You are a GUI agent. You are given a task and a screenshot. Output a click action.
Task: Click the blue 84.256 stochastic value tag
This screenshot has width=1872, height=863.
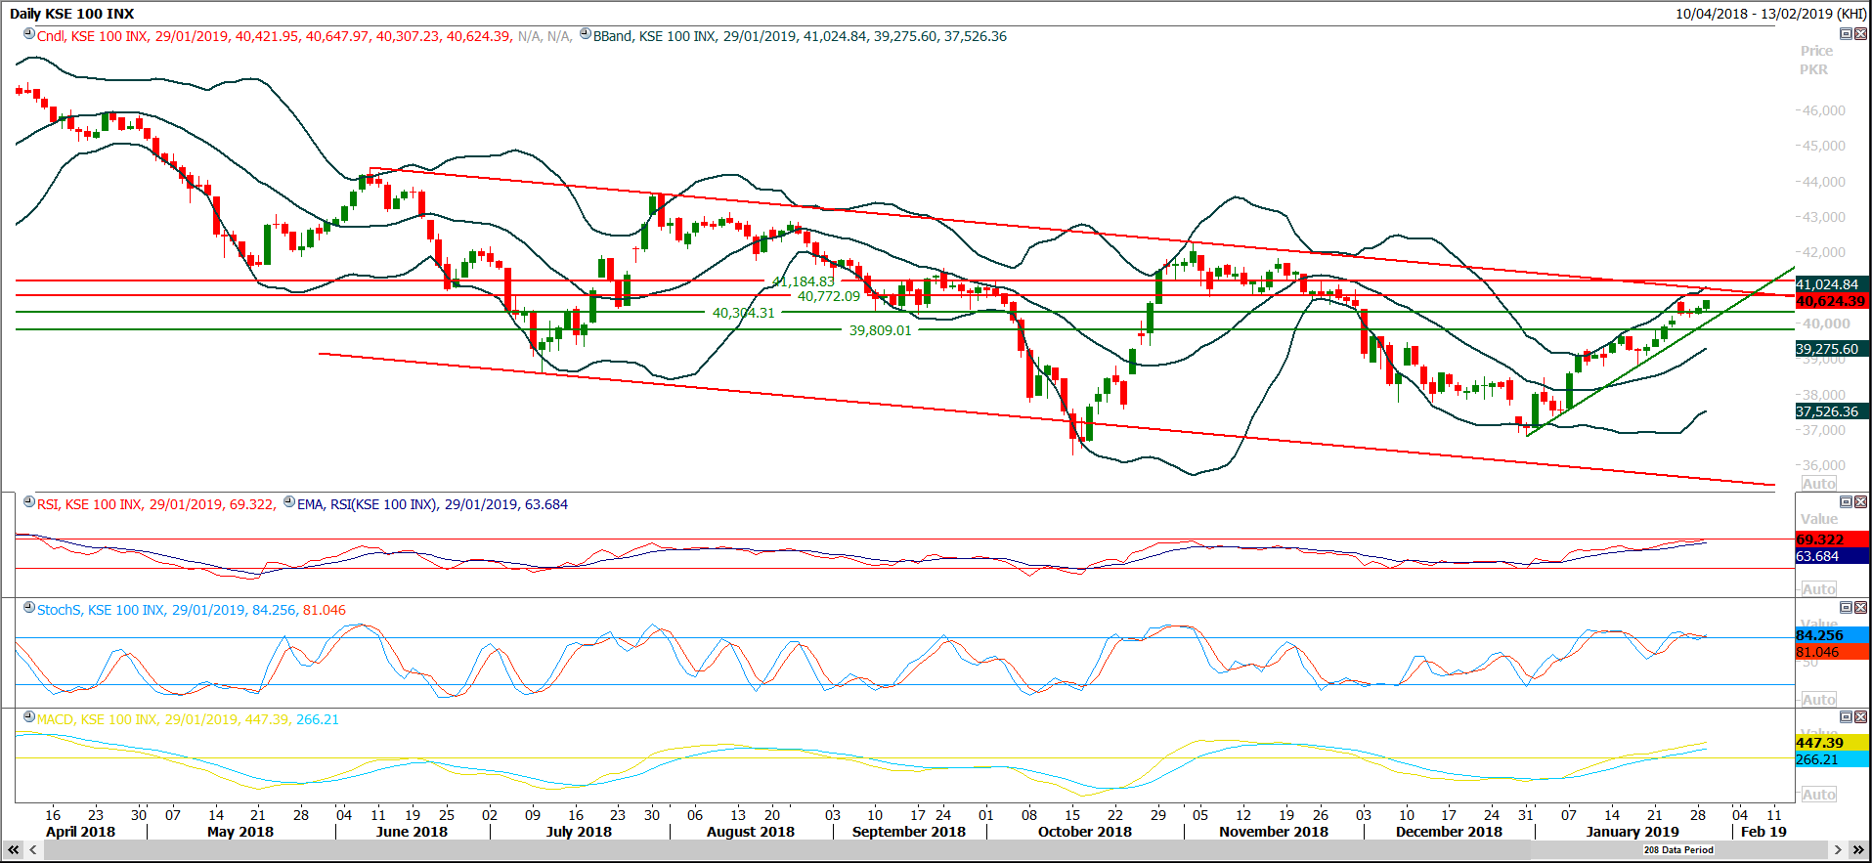click(x=1832, y=635)
